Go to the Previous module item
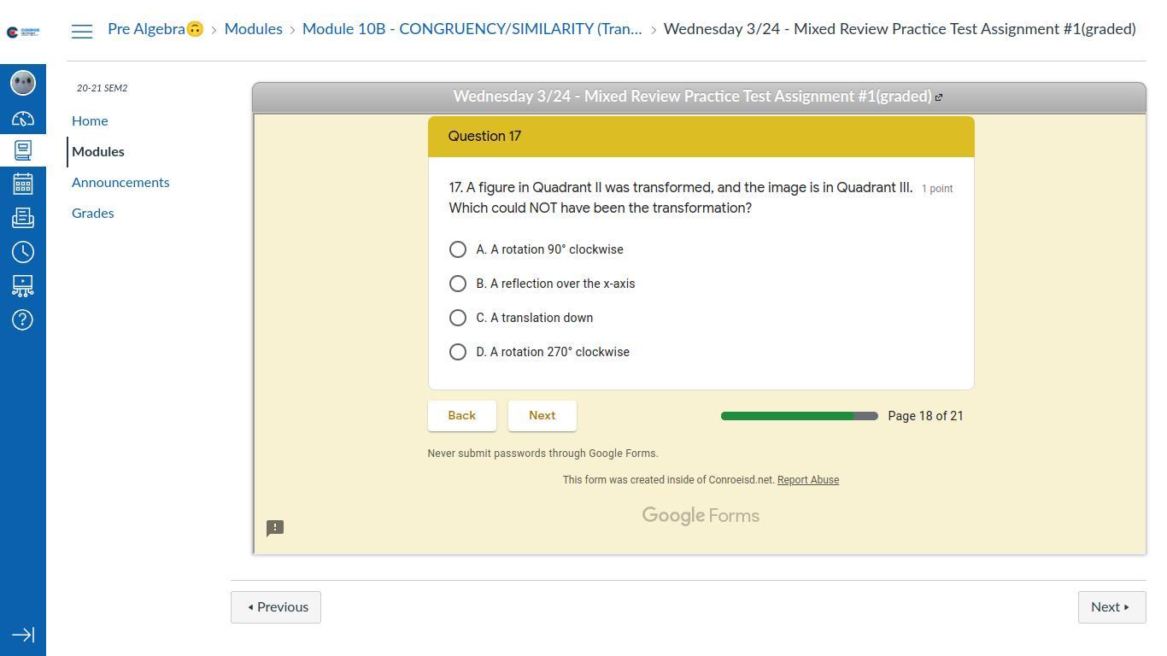Viewport: 1167px width, 656px height. click(276, 607)
